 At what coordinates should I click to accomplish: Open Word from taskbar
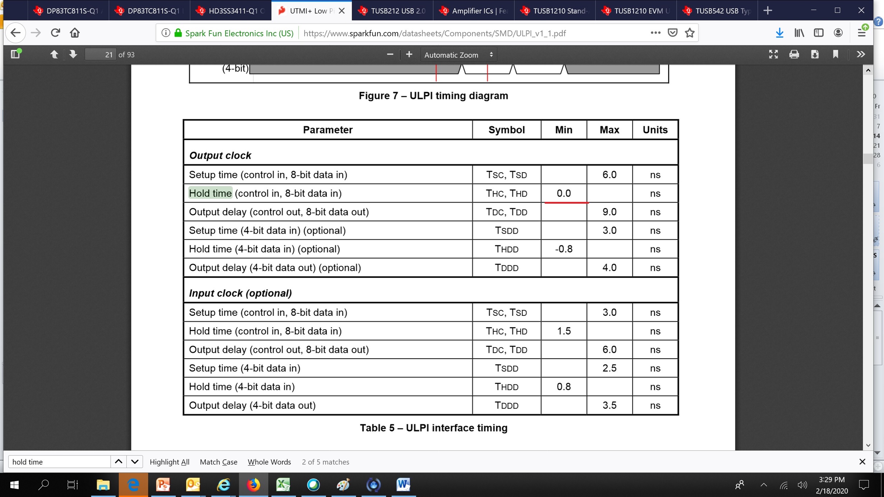pyautogui.click(x=403, y=485)
